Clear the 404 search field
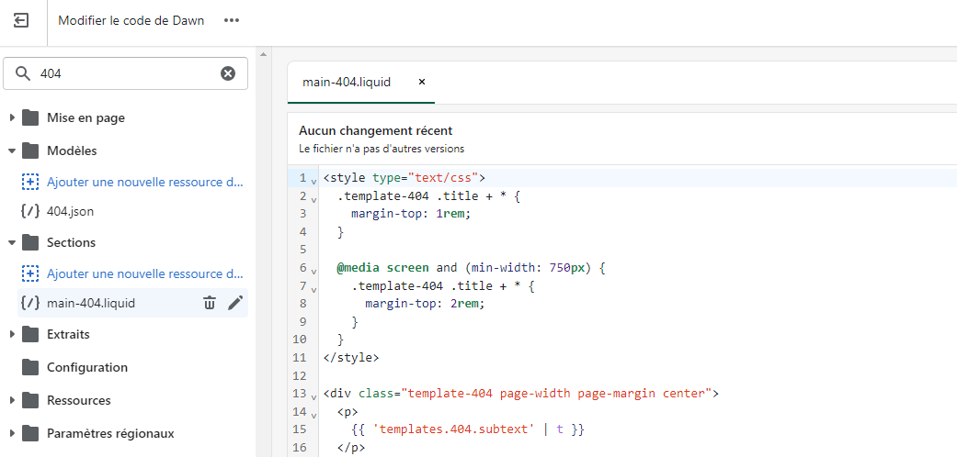 click(228, 73)
